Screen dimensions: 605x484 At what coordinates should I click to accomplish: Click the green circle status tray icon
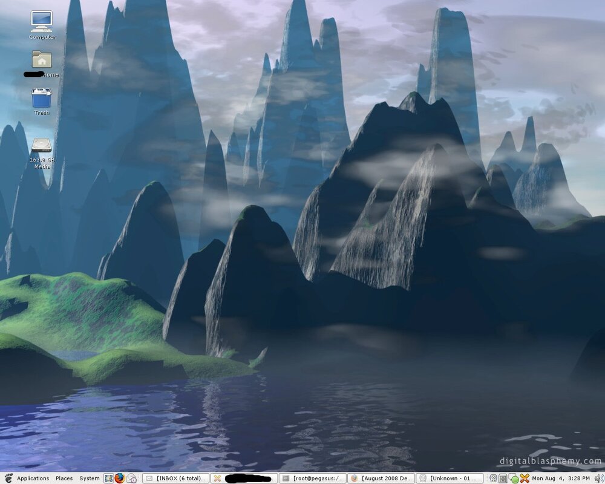[x=514, y=479]
